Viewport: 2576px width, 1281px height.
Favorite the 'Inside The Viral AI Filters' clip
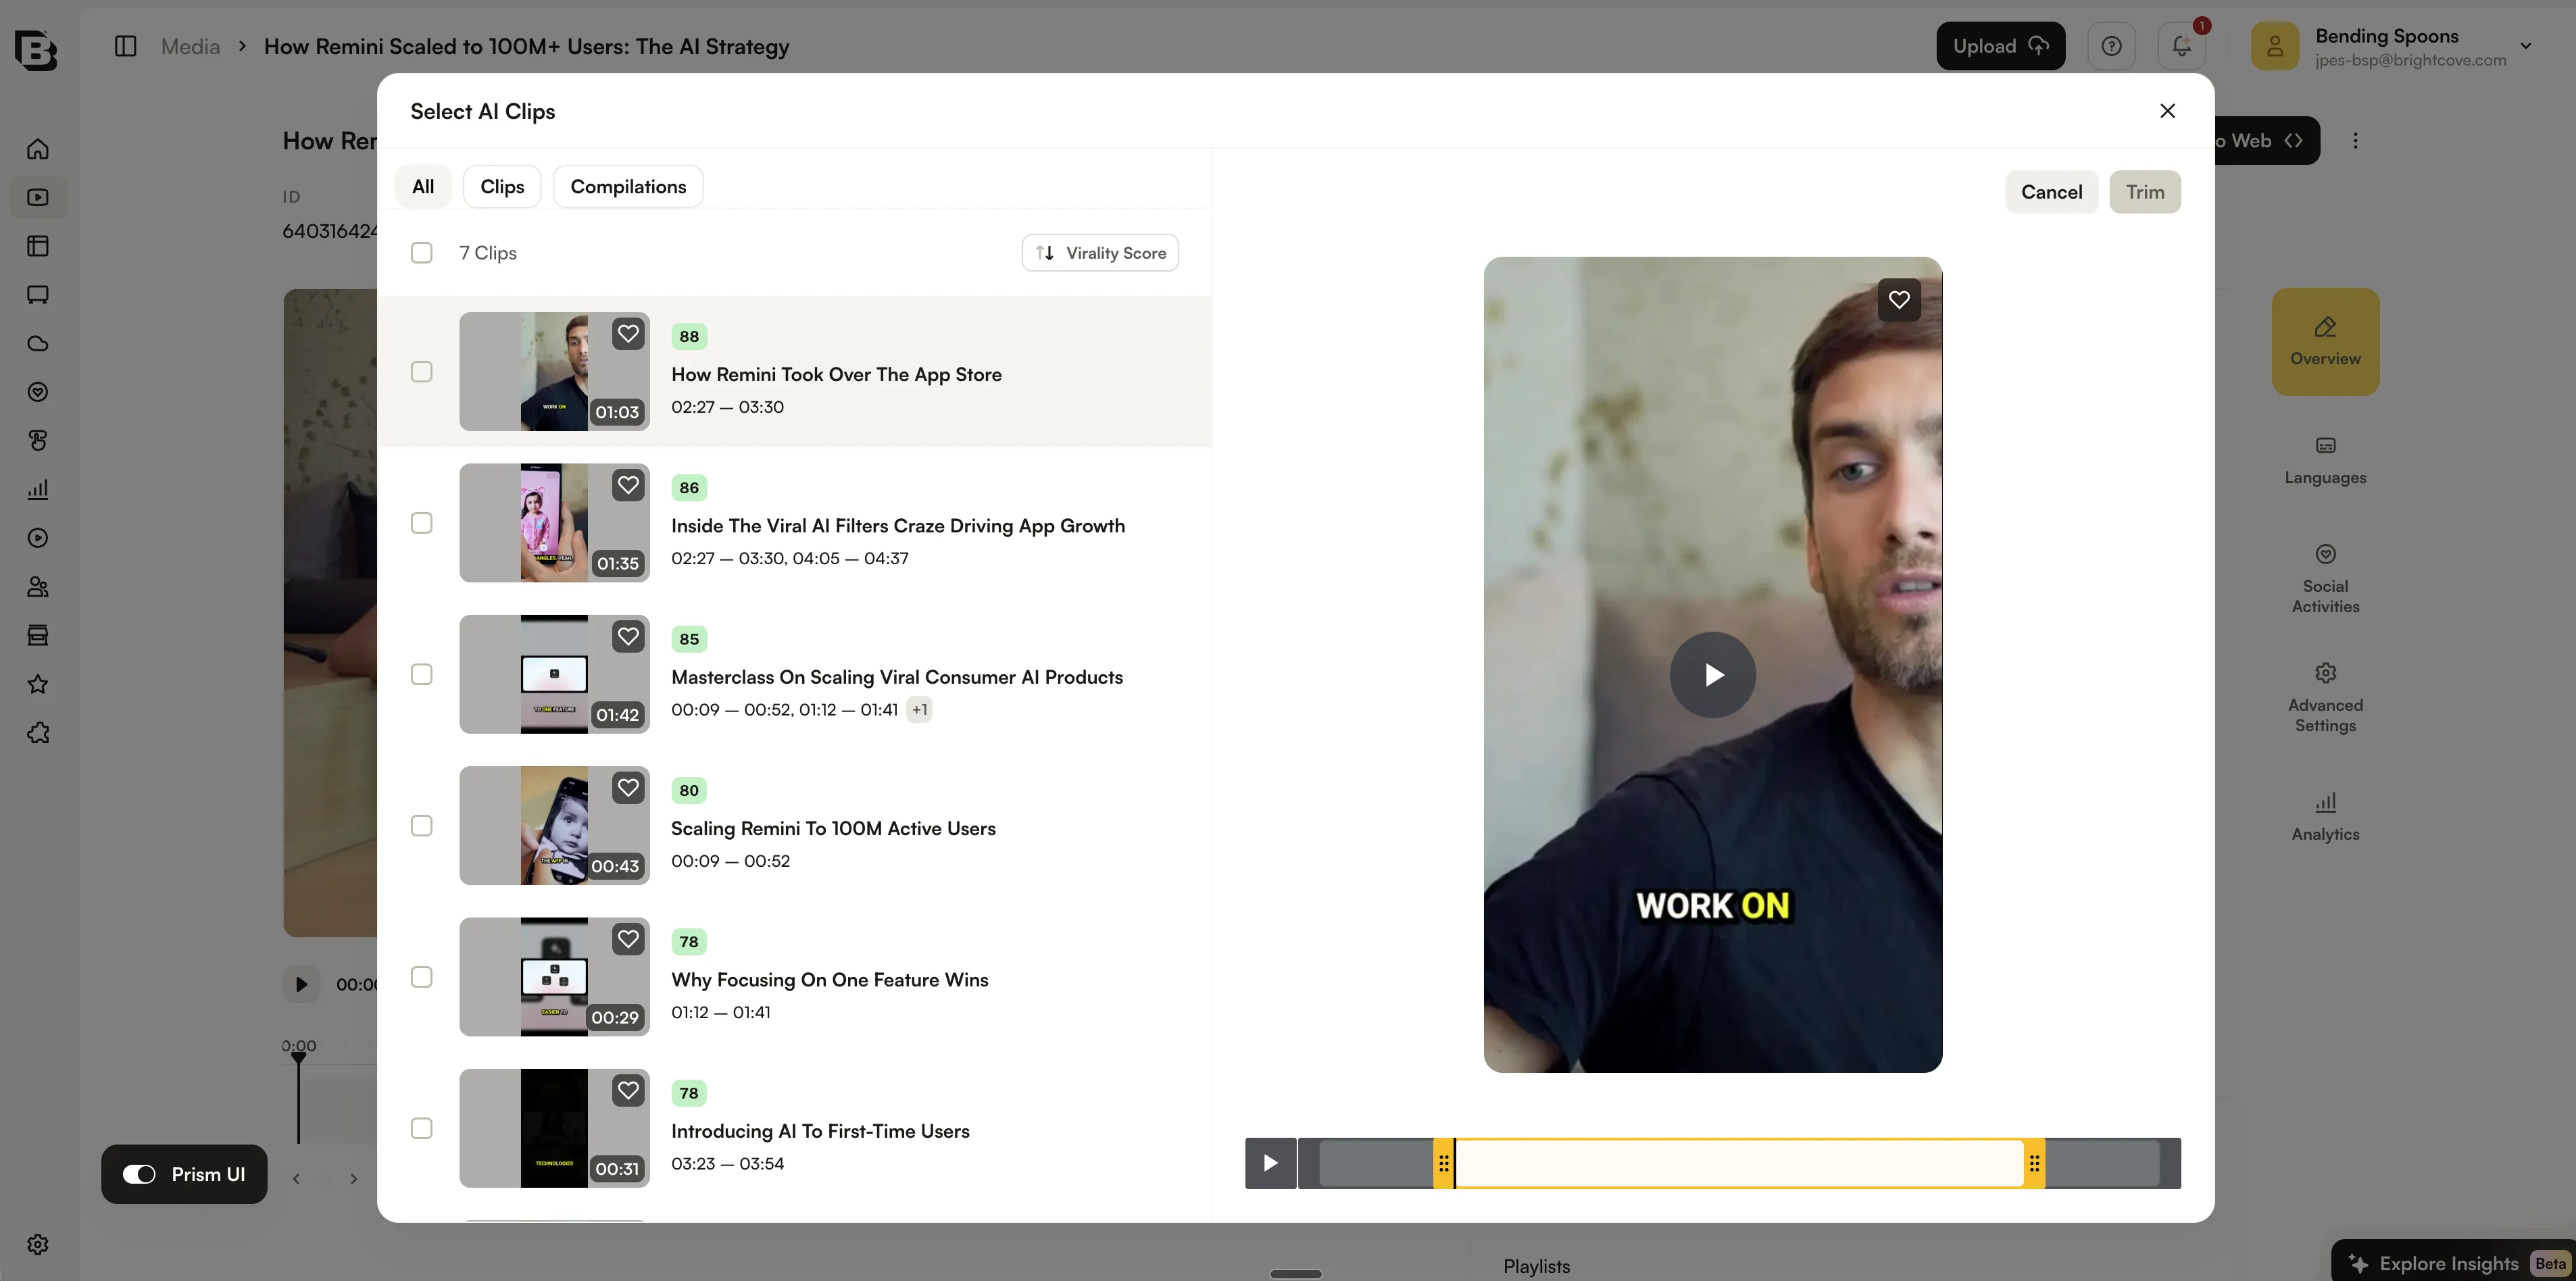[628, 485]
